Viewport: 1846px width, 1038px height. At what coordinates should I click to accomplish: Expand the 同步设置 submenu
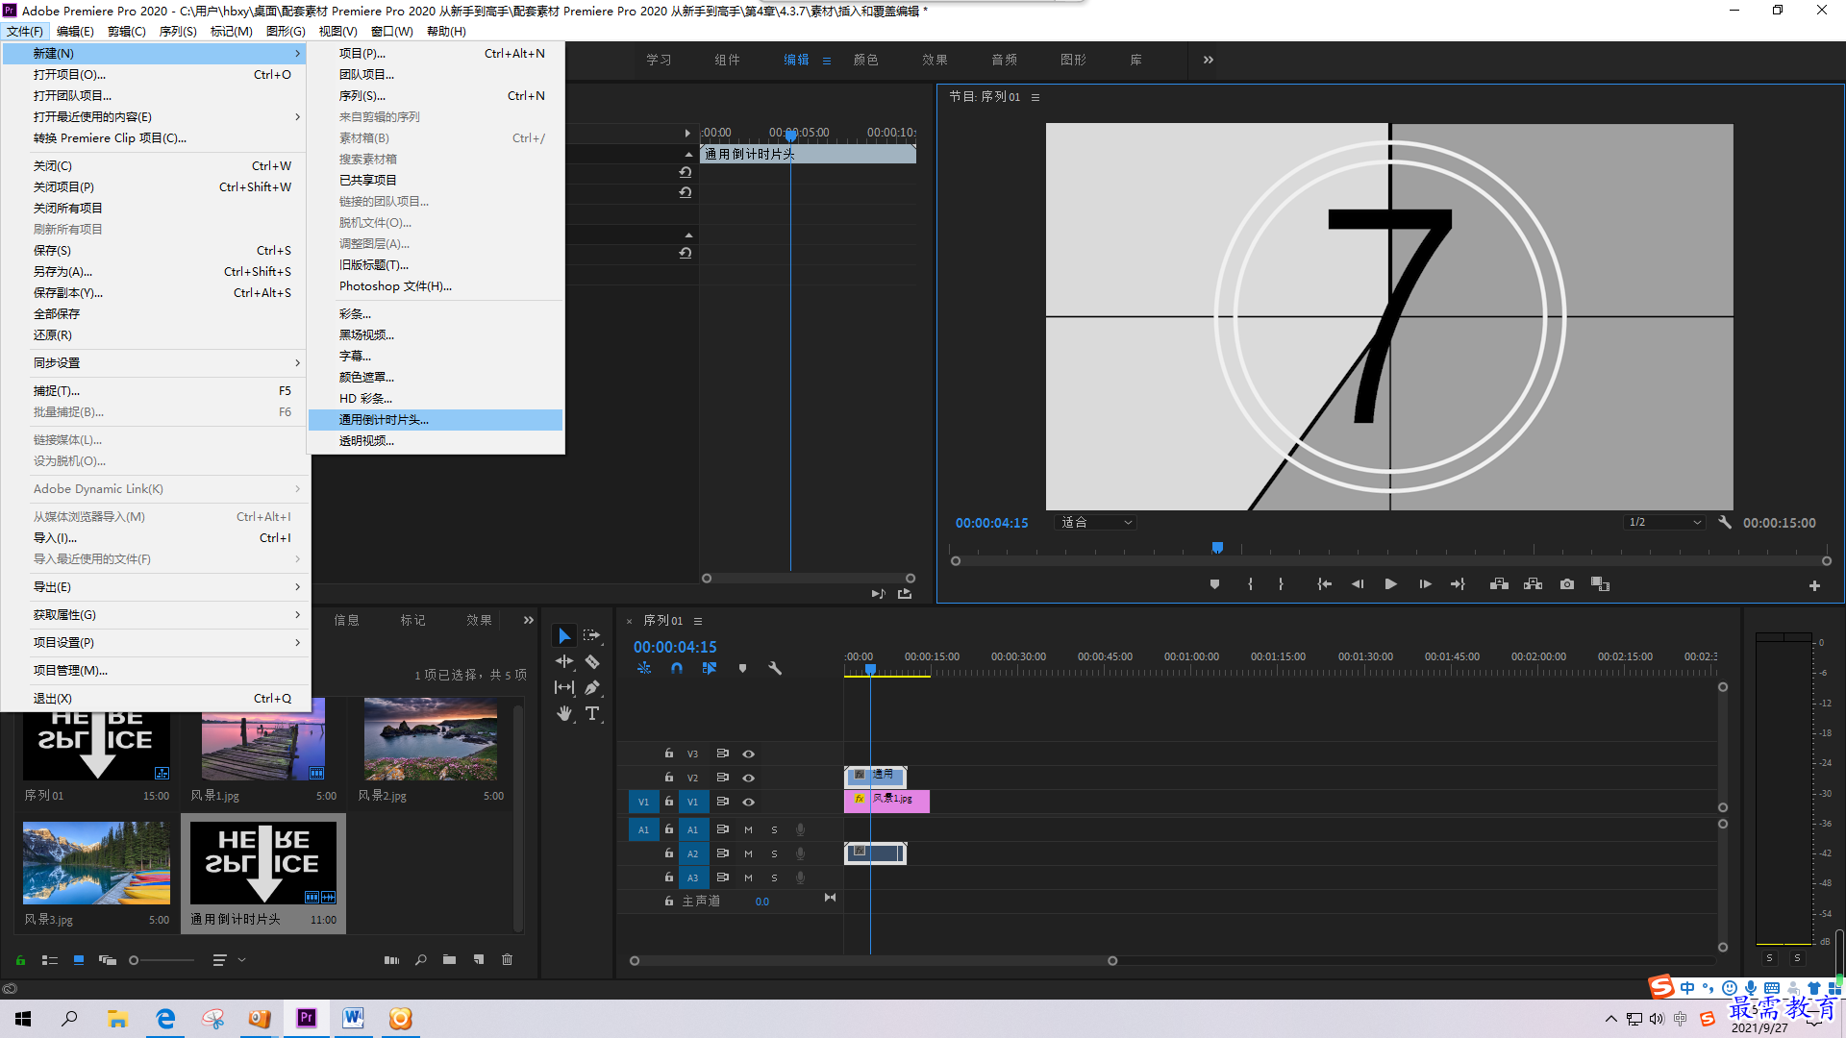(156, 363)
